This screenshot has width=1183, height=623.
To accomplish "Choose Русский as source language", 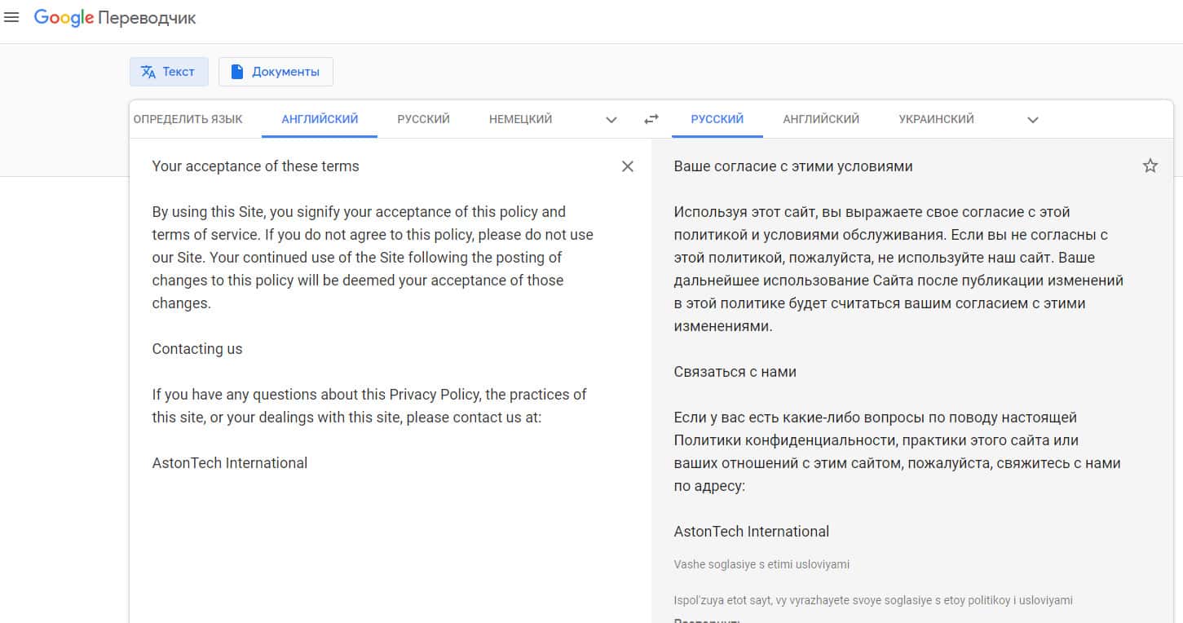I will [423, 119].
